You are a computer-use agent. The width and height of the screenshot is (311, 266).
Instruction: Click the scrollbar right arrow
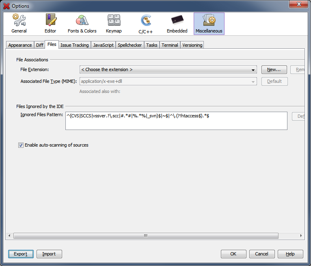coord(301,236)
